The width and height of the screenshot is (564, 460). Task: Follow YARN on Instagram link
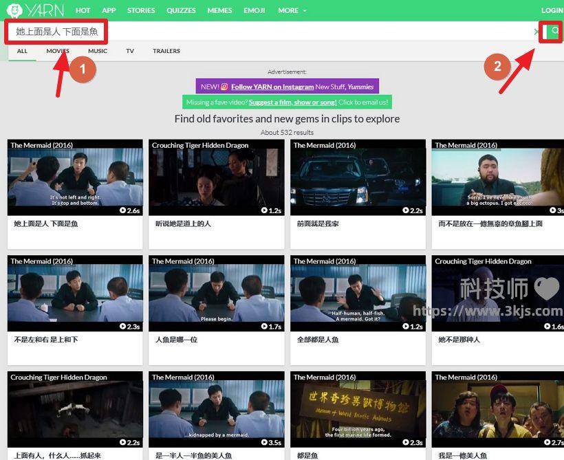272,87
